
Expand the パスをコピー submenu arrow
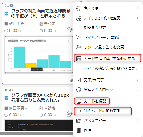[137, 120]
